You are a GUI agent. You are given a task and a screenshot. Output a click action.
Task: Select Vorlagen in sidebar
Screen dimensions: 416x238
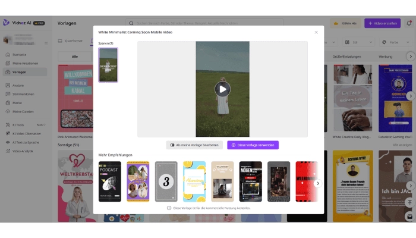25,72
